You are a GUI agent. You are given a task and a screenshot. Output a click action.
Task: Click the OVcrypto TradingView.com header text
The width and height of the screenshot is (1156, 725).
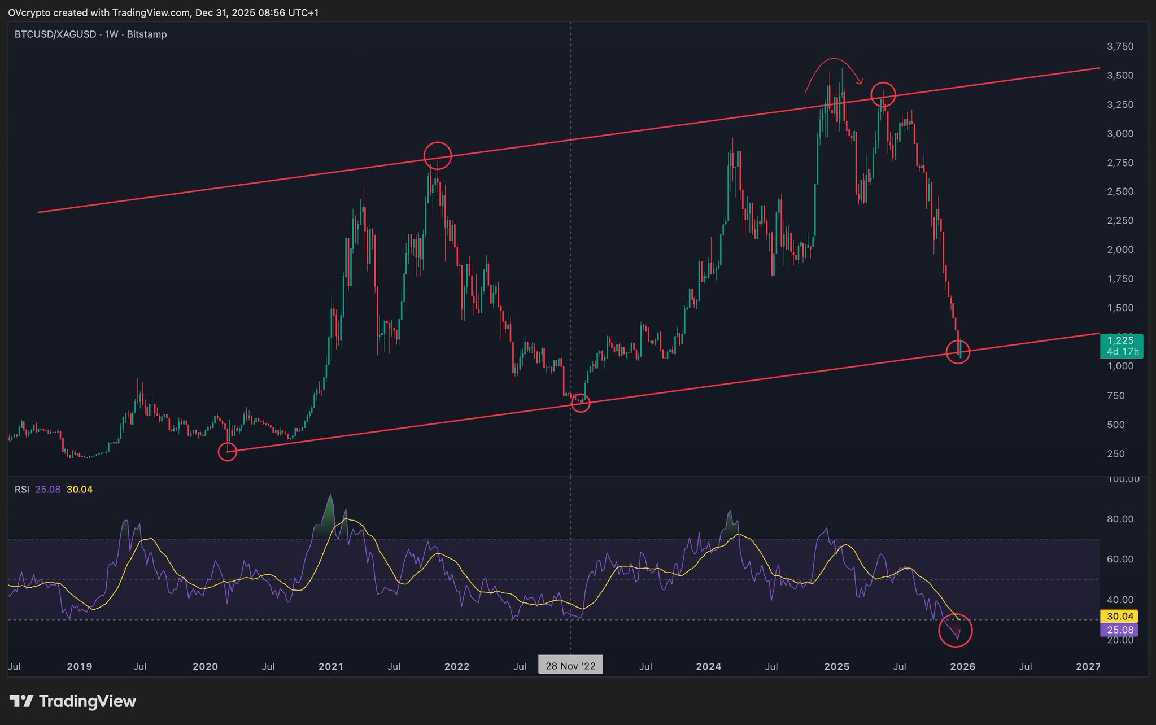(x=163, y=12)
